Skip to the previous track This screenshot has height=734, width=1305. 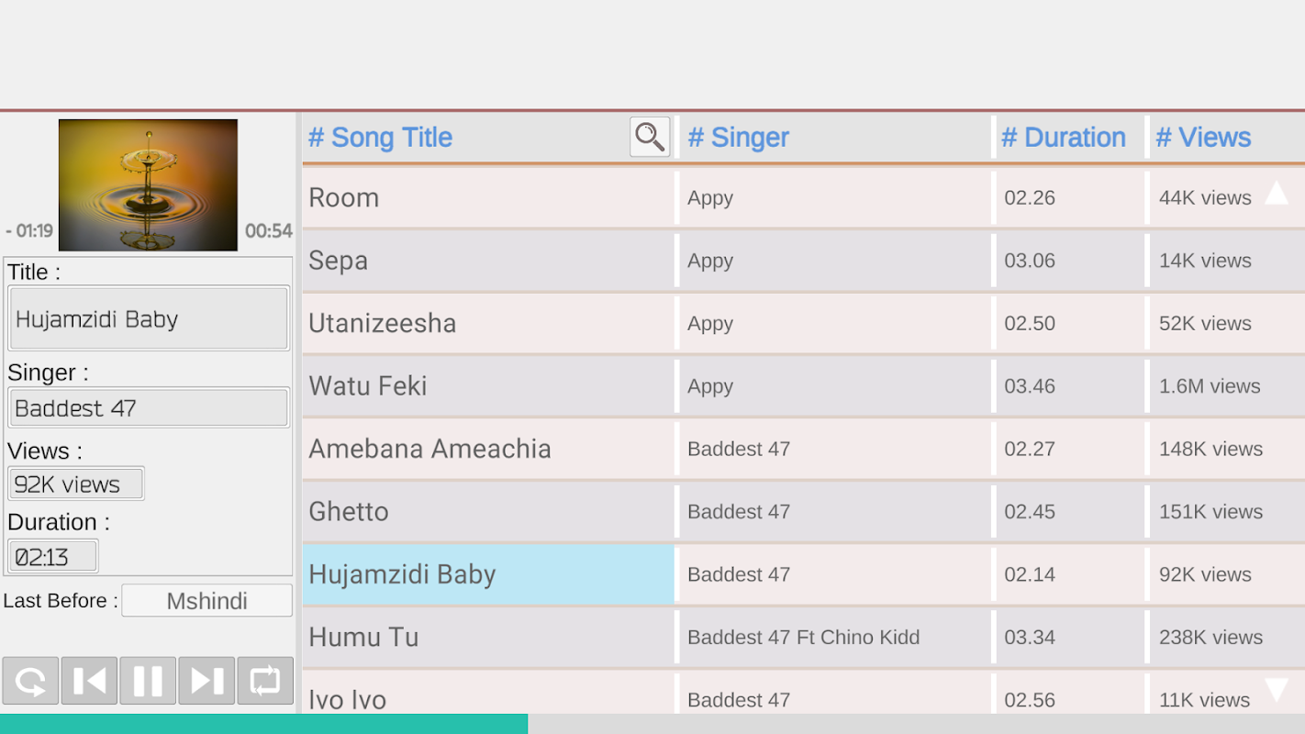pyautogui.click(x=89, y=681)
